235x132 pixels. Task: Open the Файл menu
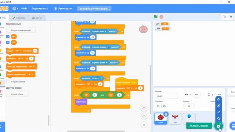(x=24, y=8)
